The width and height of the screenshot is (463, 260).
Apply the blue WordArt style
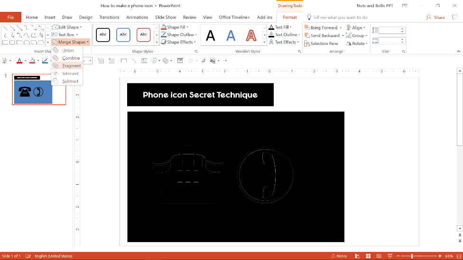click(x=231, y=36)
